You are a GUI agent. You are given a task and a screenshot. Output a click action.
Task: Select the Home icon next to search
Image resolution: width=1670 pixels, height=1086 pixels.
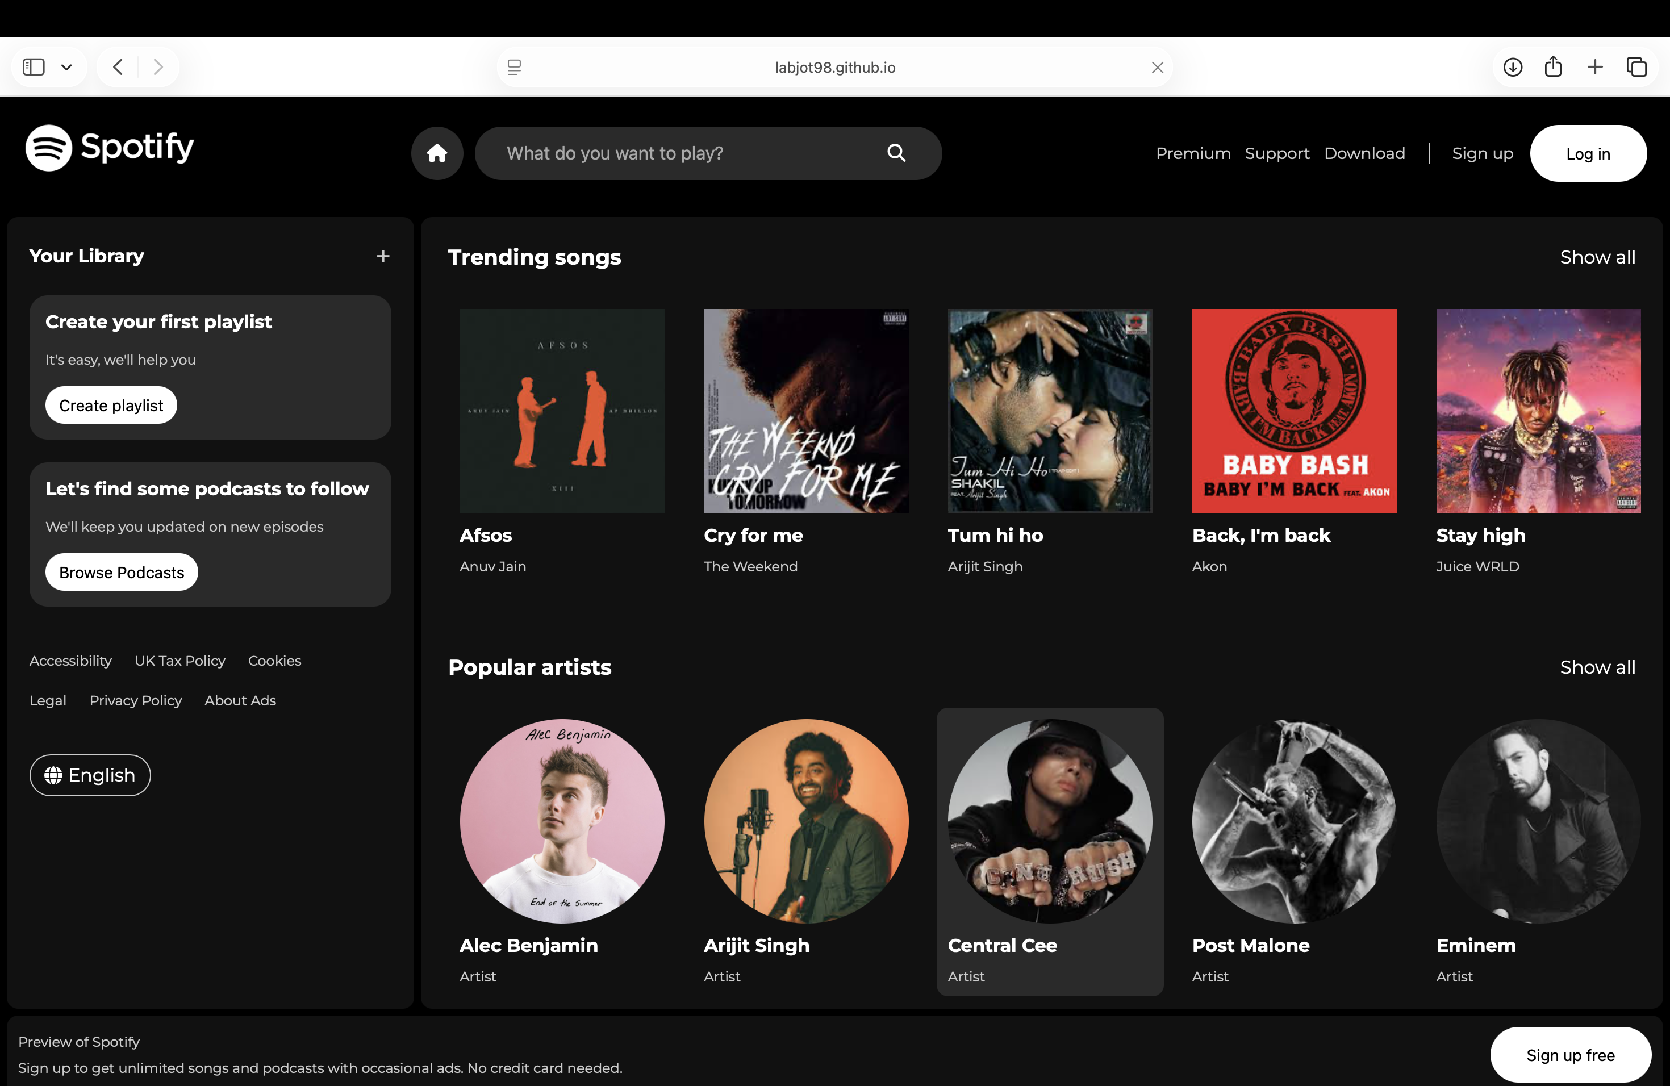coord(436,153)
